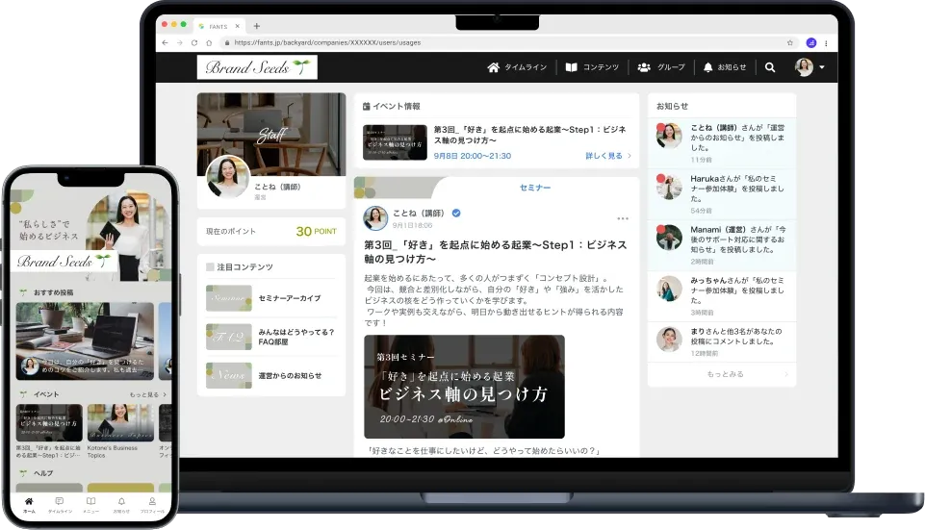
Task: Click the search magnifier icon
Action: [x=770, y=67]
